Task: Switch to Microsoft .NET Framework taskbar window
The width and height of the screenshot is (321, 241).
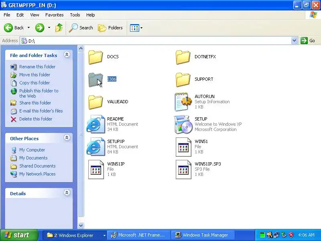Action: click(140, 235)
